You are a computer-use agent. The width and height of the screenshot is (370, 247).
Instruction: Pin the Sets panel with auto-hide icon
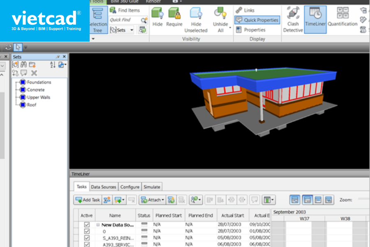(x=58, y=57)
